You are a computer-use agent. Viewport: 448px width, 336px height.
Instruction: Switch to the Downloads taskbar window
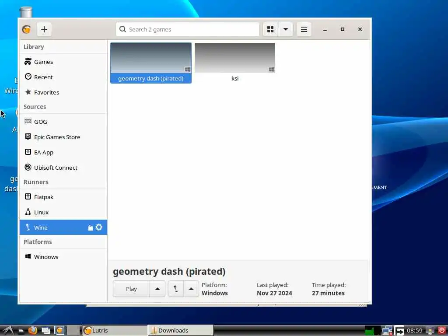tap(181, 331)
